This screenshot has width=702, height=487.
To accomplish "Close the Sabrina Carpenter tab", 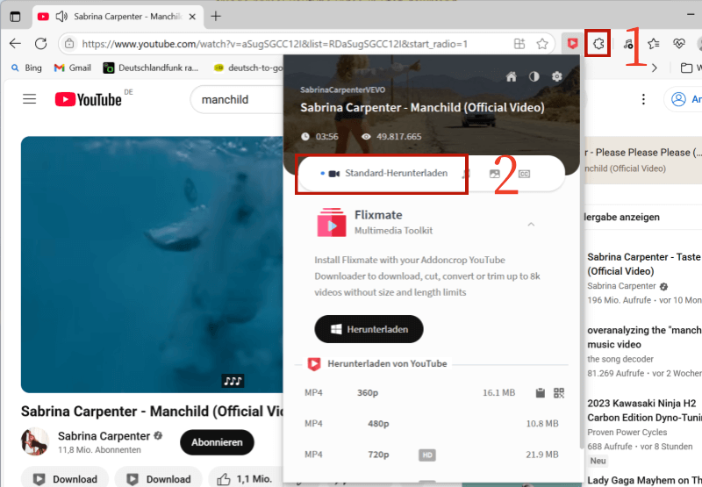I will pyautogui.click(x=192, y=17).
